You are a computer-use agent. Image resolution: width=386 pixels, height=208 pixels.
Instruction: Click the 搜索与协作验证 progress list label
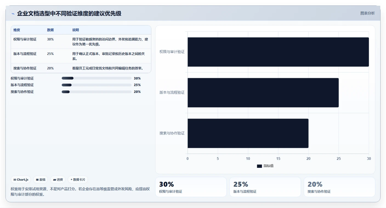pos(22,92)
